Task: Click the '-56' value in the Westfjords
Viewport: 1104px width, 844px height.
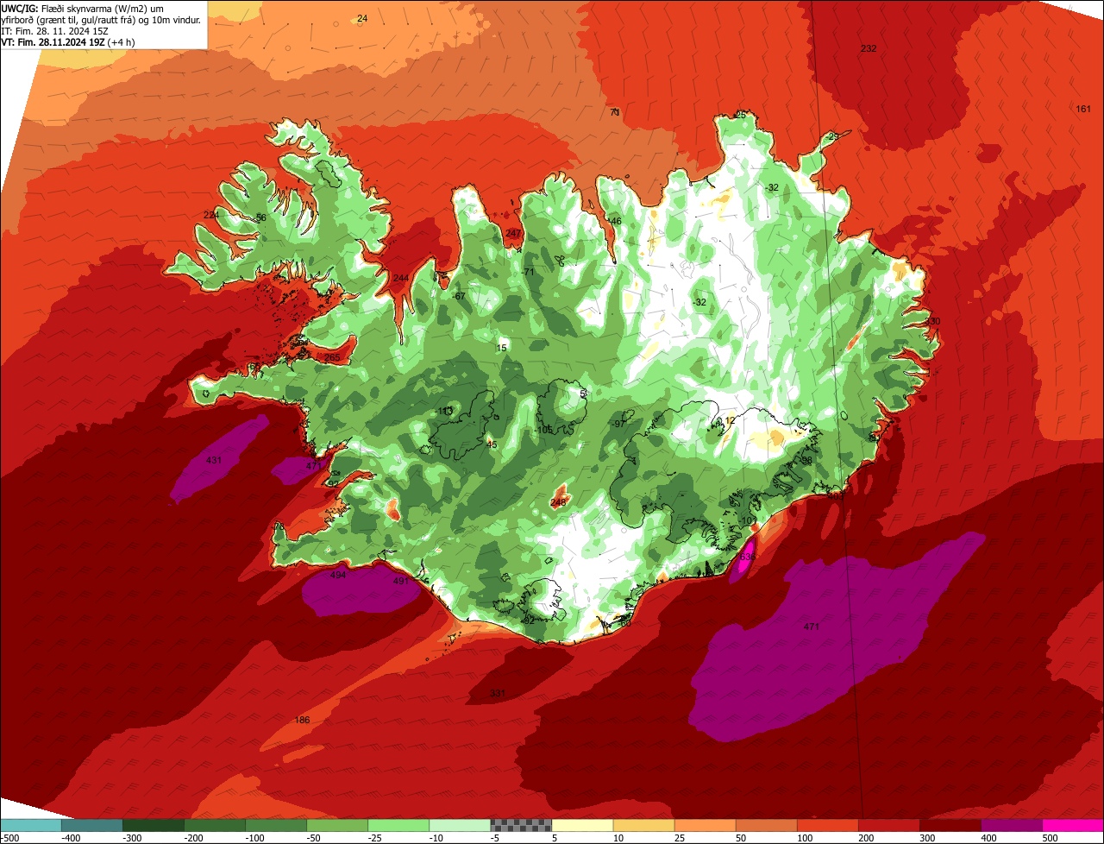Action: click(x=260, y=217)
